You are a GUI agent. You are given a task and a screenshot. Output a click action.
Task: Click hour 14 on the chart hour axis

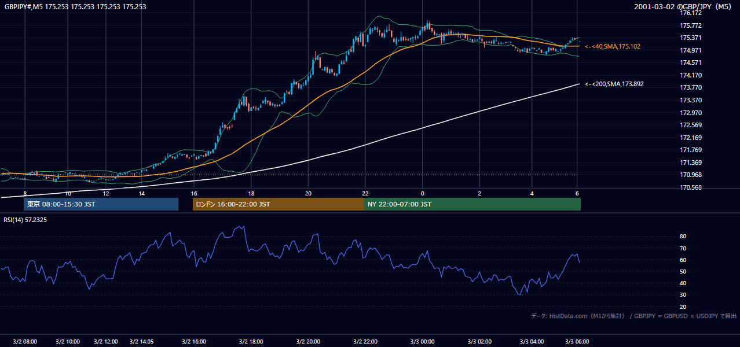point(142,193)
